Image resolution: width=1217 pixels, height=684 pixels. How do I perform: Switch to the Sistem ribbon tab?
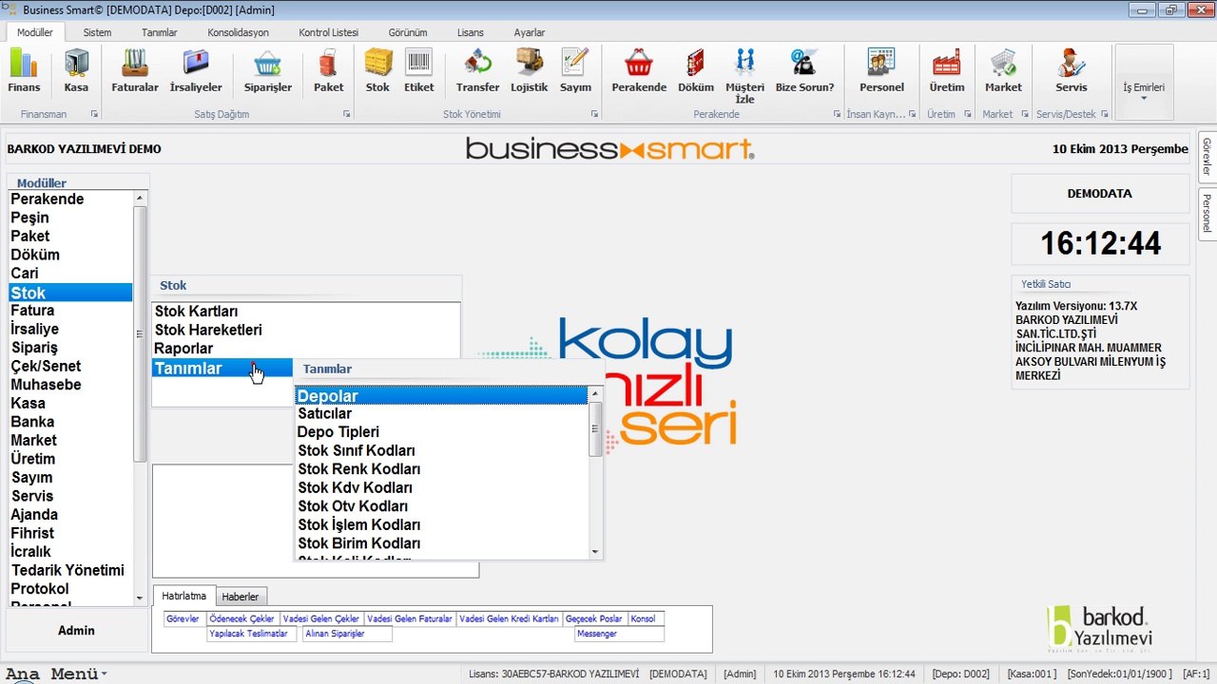click(97, 32)
